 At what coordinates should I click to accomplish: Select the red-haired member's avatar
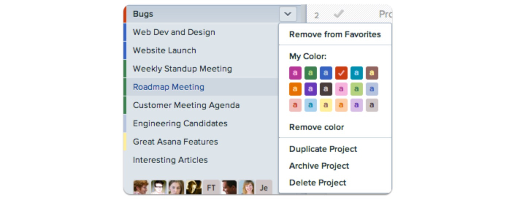tap(141, 187)
